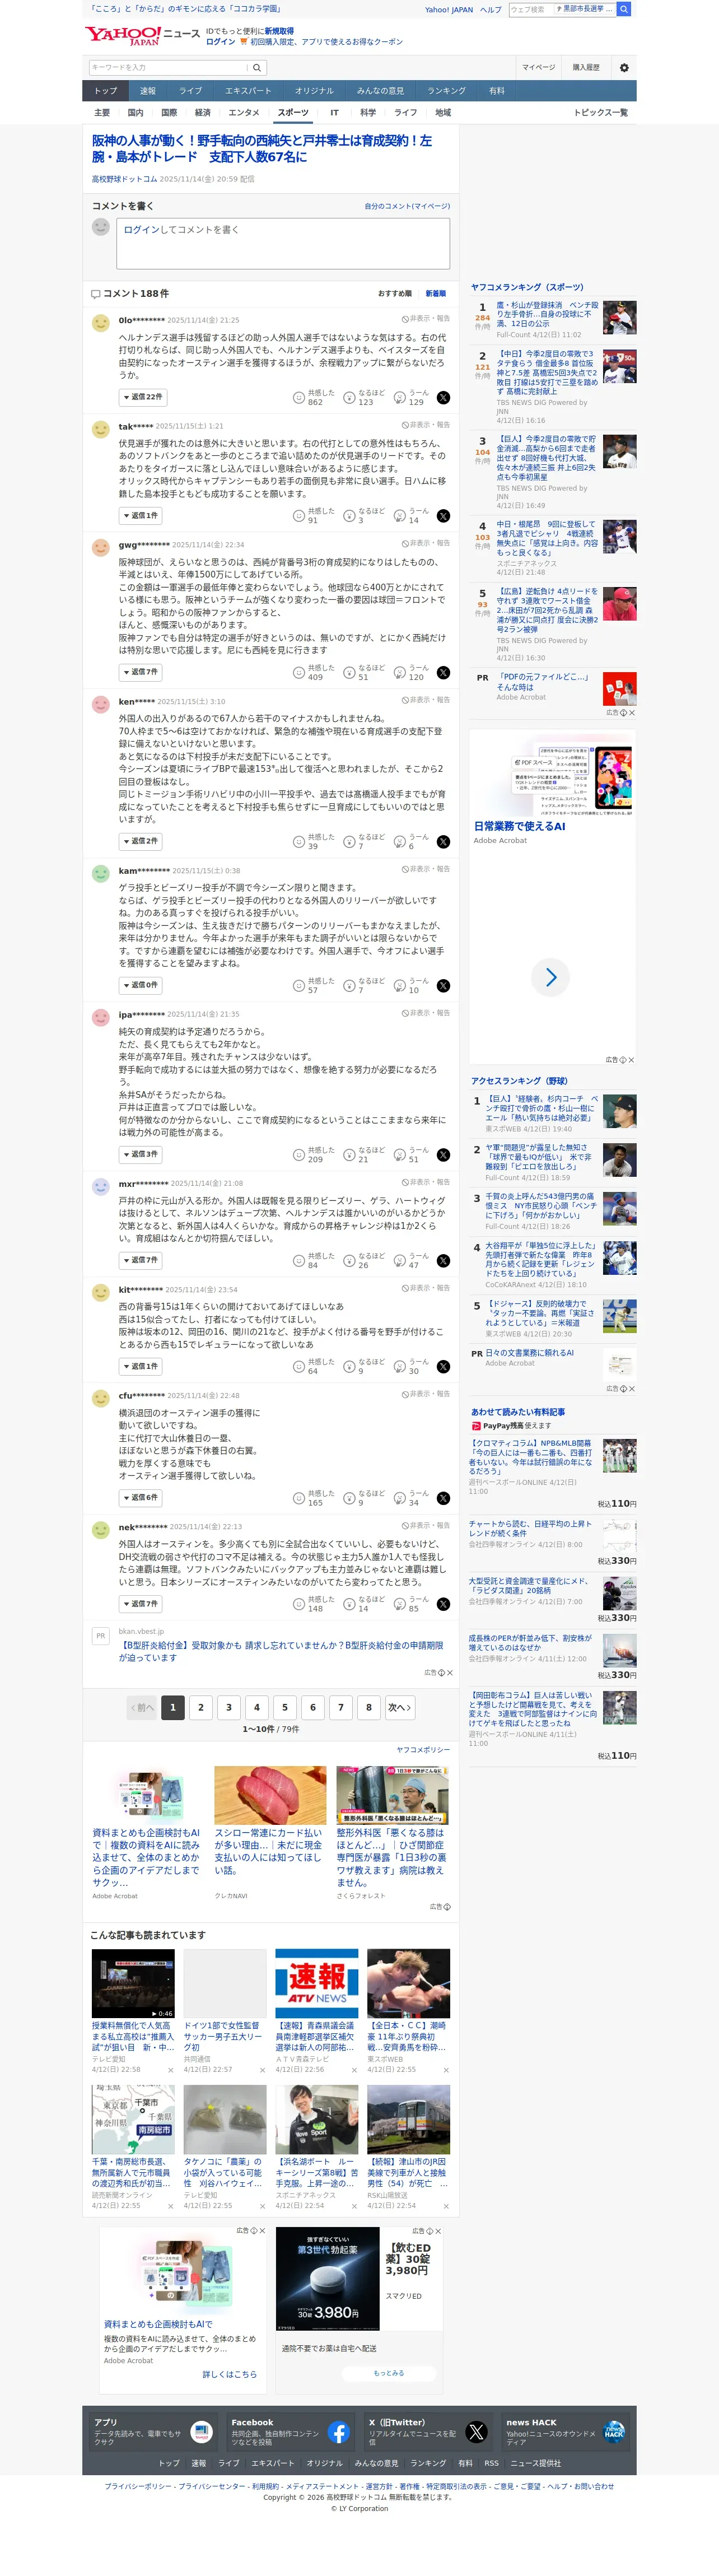Go to comment page 8
This screenshot has height=2576, width=719.
(x=368, y=1708)
